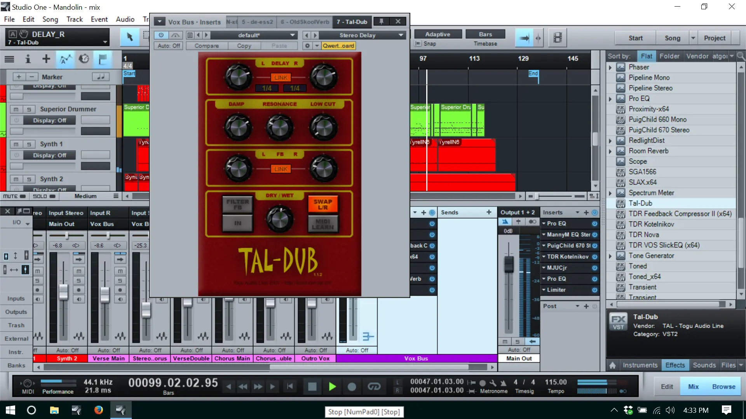Open the track list icon with horizontal lines
Viewport: 746px width, 419px height.
(x=9, y=59)
